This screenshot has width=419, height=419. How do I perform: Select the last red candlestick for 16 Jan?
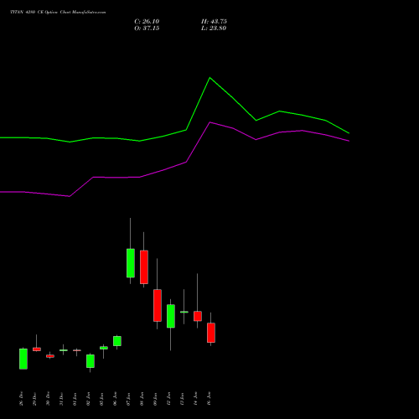pyautogui.click(x=211, y=333)
